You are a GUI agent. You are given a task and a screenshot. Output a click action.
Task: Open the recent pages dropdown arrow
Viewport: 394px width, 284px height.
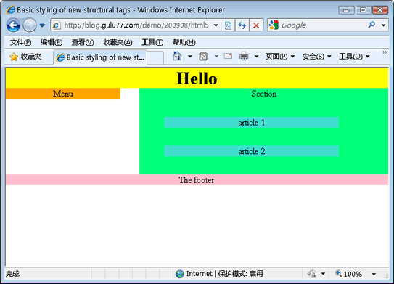42,25
